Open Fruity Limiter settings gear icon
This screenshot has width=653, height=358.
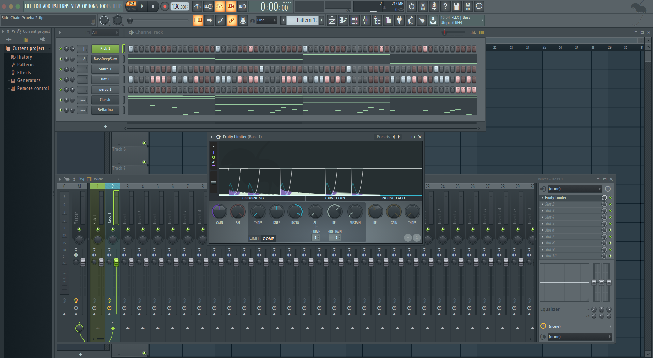[218, 137]
